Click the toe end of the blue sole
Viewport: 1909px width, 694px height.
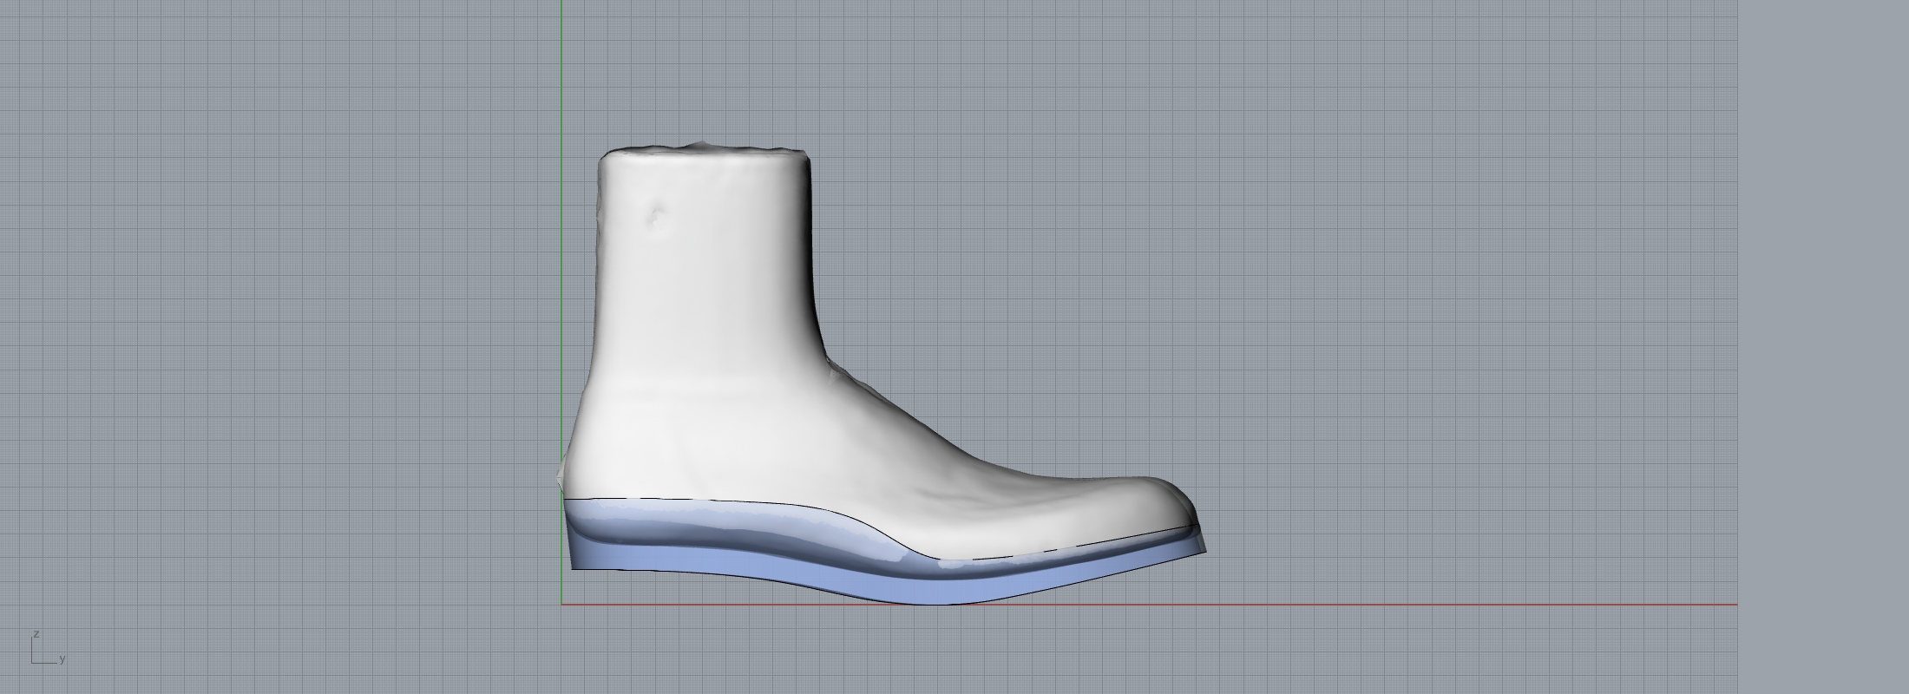pyautogui.click(x=1204, y=548)
